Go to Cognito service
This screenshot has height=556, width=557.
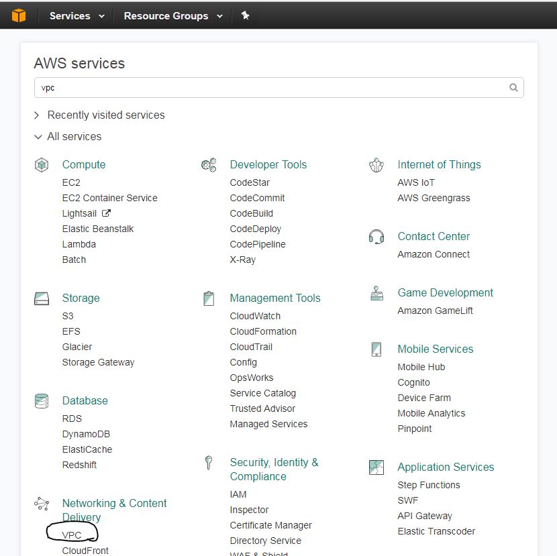413,382
